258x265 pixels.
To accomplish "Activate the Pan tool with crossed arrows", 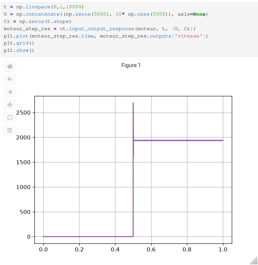I will tap(10, 105).
